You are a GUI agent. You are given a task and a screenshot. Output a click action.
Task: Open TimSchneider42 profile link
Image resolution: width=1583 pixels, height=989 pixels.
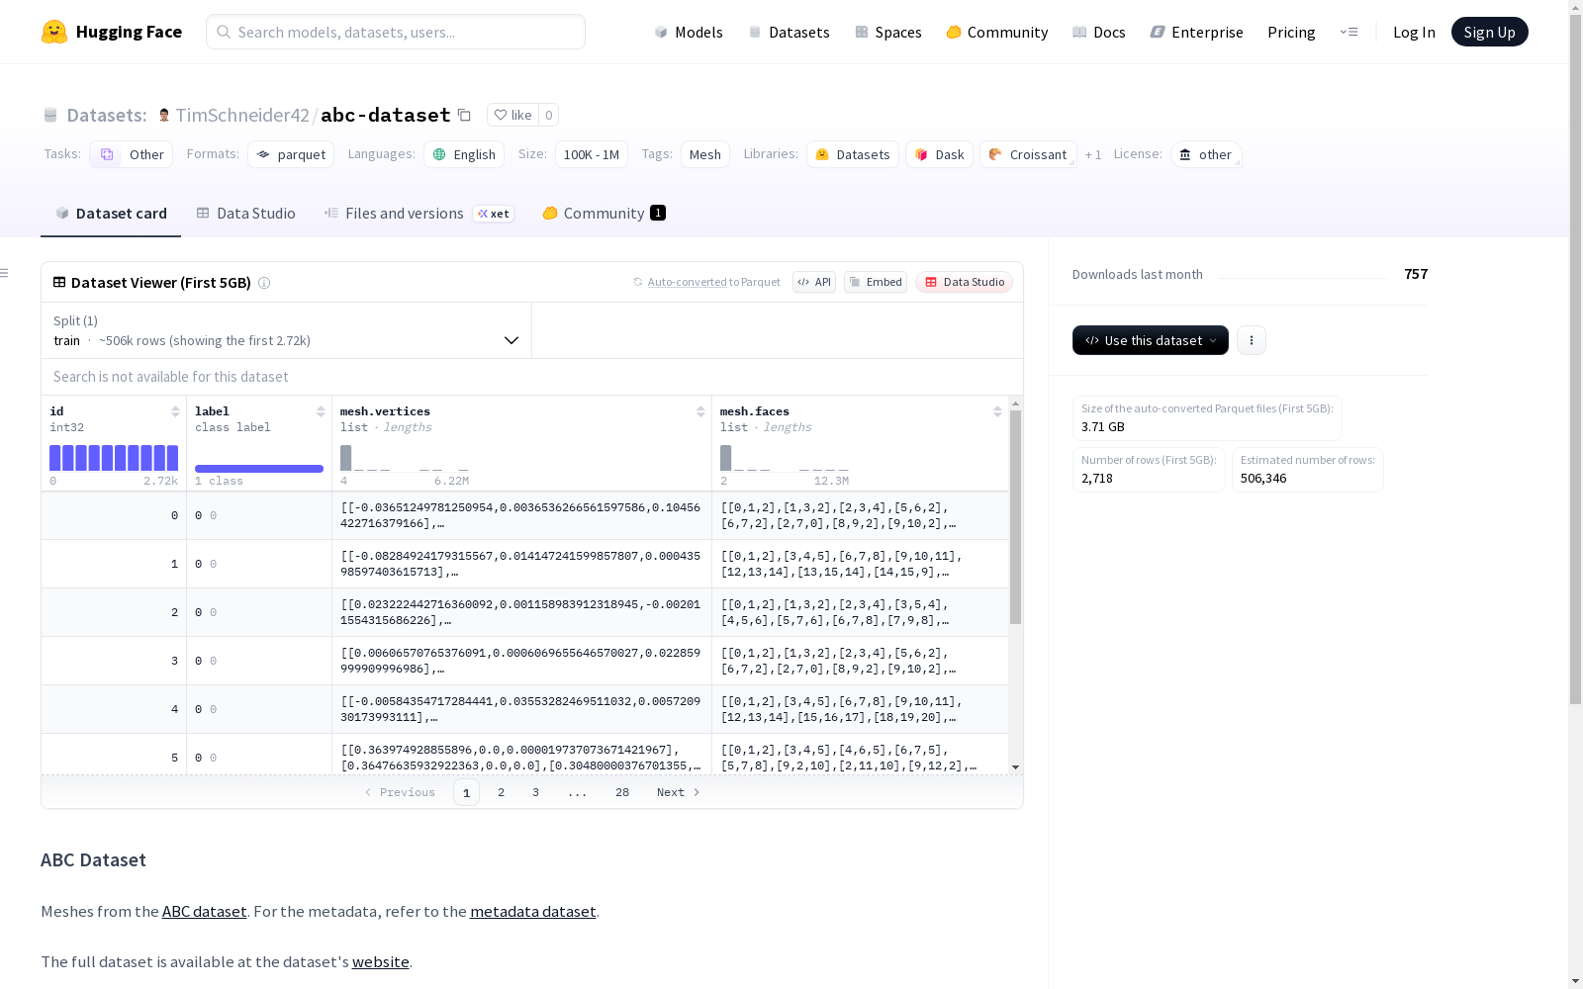pyautogui.click(x=242, y=115)
